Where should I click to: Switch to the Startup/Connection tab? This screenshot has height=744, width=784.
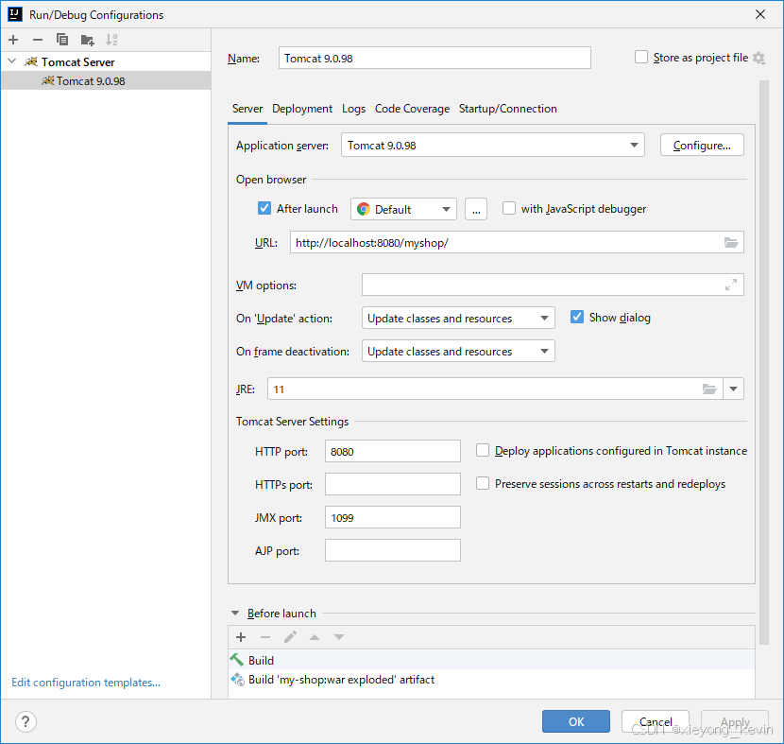click(507, 109)
